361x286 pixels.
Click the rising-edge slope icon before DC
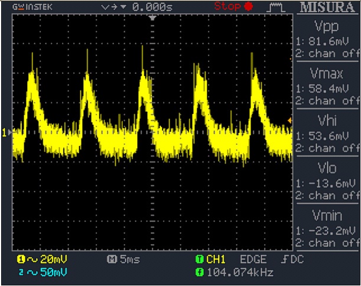click(285, 259)
